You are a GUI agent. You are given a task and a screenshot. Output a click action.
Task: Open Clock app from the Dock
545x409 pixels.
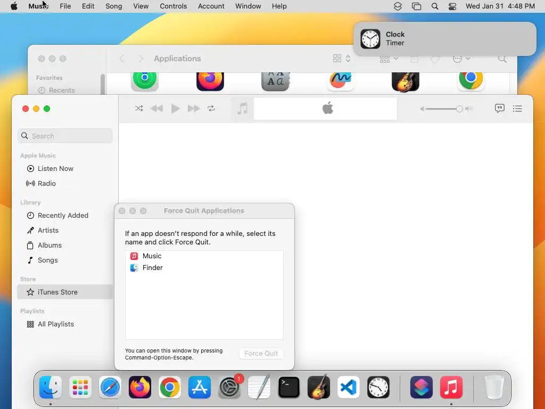378,387
